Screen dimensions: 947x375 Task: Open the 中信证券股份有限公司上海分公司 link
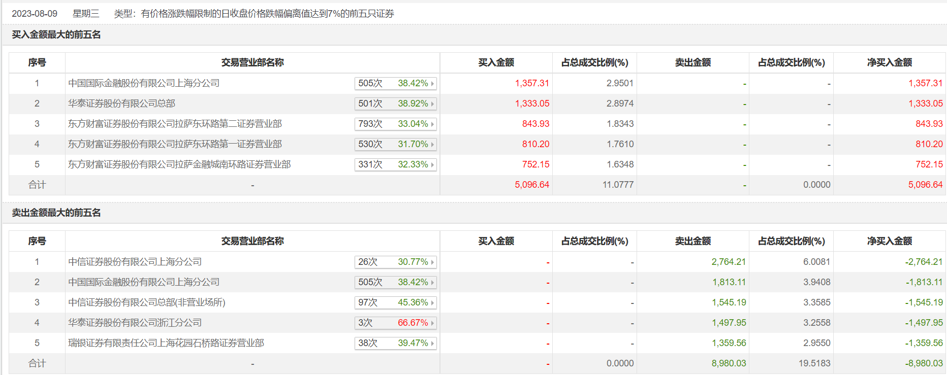(135, 262)
